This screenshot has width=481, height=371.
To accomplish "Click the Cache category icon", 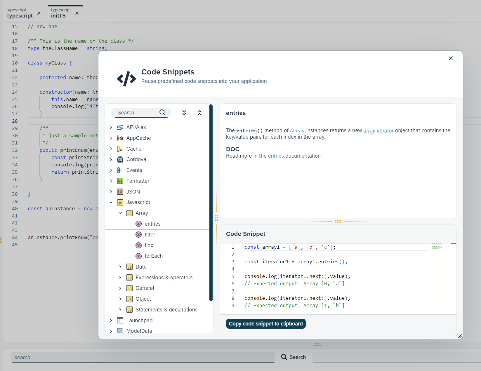I will click(120, 149).
